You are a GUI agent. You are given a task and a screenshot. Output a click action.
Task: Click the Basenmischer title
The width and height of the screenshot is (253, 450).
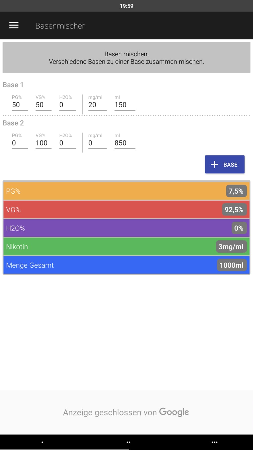pos(60,26)
